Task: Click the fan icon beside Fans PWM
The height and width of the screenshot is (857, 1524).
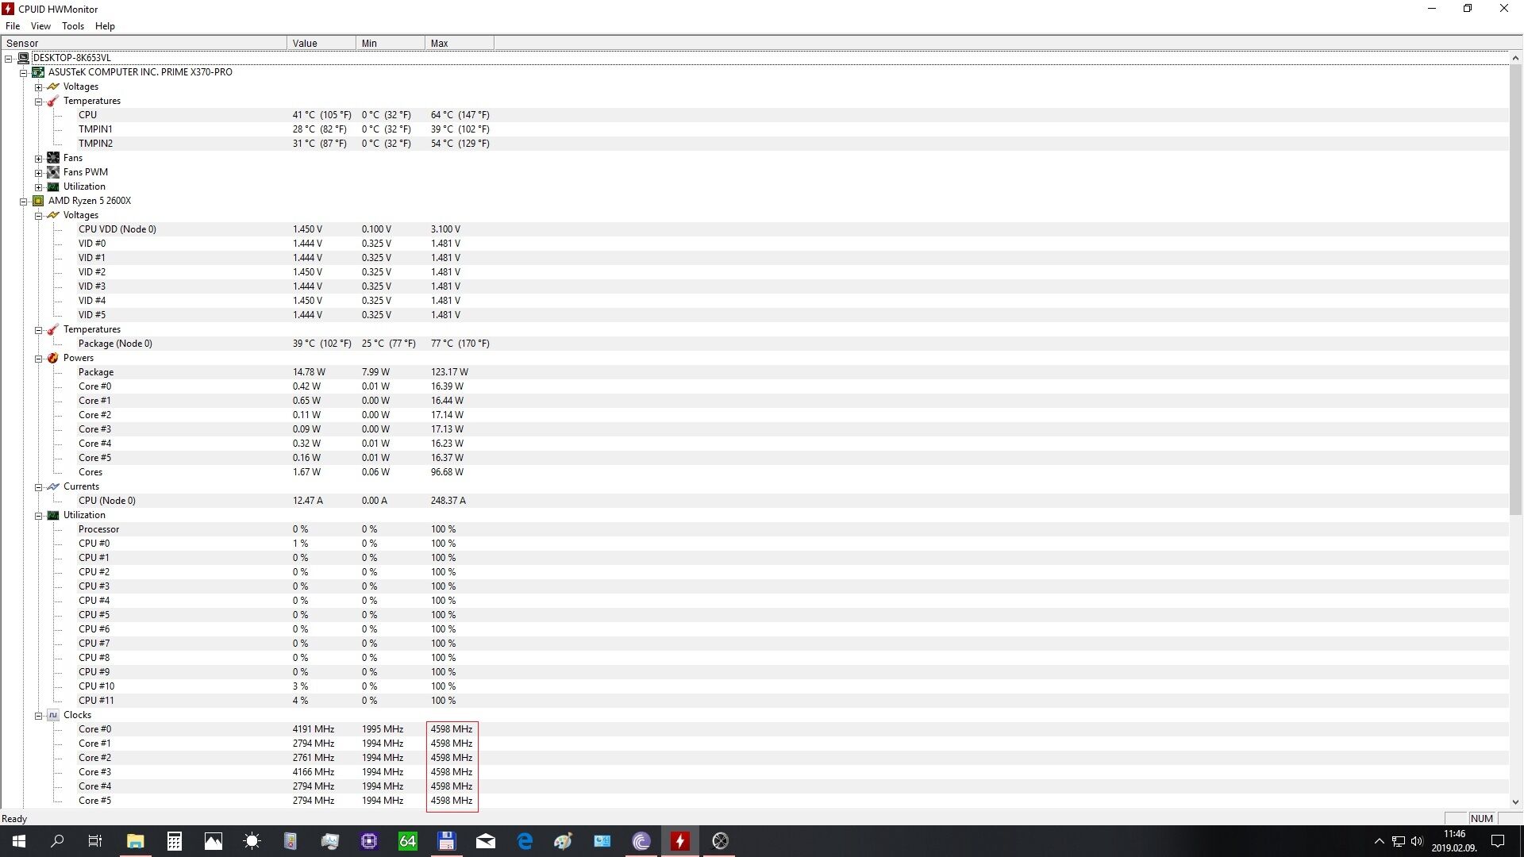Action: tap(53, 172)
